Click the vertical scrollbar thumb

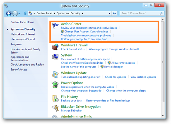163,62
